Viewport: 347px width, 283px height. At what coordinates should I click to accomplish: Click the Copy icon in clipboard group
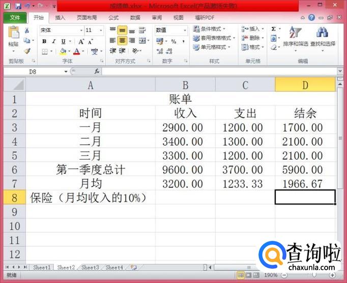pos(27,41)
